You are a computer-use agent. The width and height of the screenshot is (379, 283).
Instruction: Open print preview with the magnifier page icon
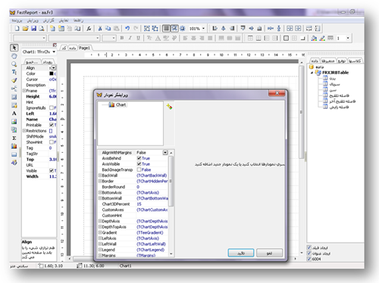pos(42,28)
